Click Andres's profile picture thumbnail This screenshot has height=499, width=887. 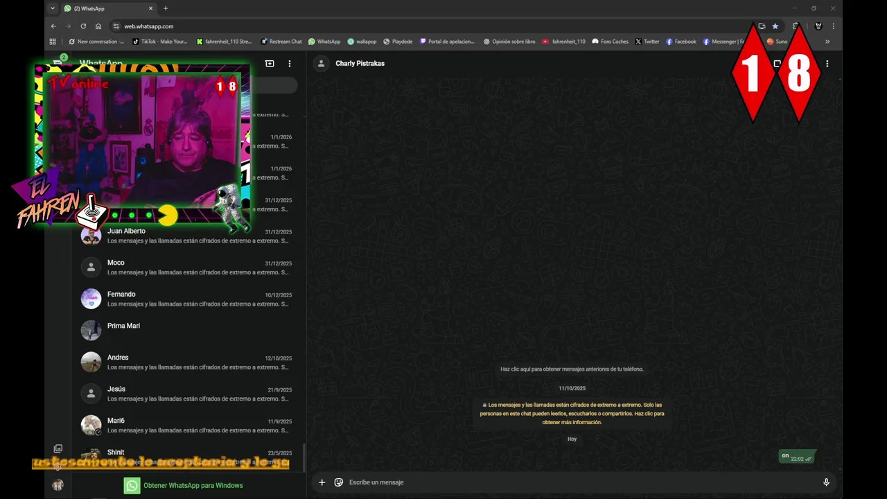pos(91,362)
